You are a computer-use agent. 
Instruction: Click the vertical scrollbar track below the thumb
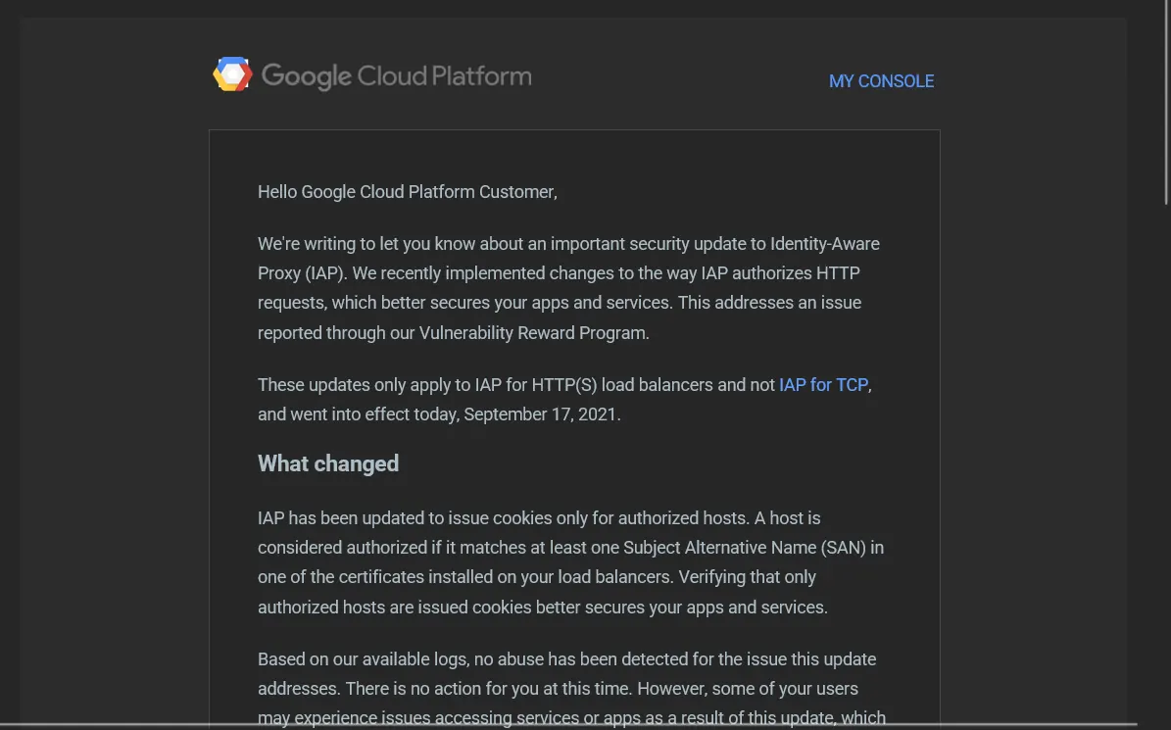pos(1166,462)
